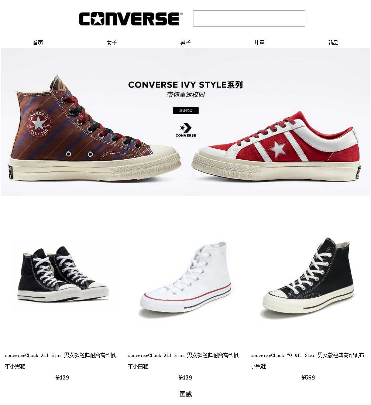The height and width of the screenshot is (405, 371).
Task: Click the 立即购买 black button
Action: click(x=186, y=110)
